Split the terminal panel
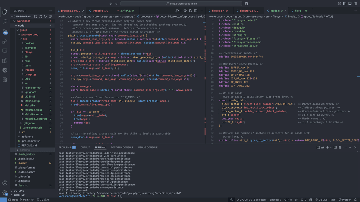 335,148
